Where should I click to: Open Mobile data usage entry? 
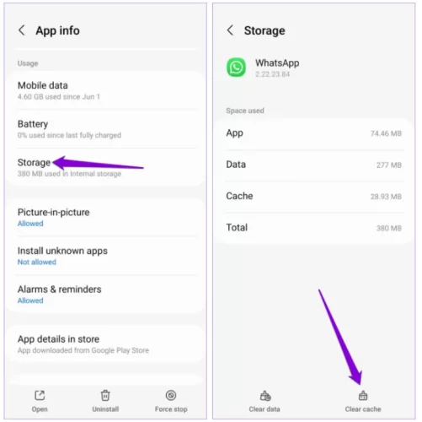(x=105, y=90)
